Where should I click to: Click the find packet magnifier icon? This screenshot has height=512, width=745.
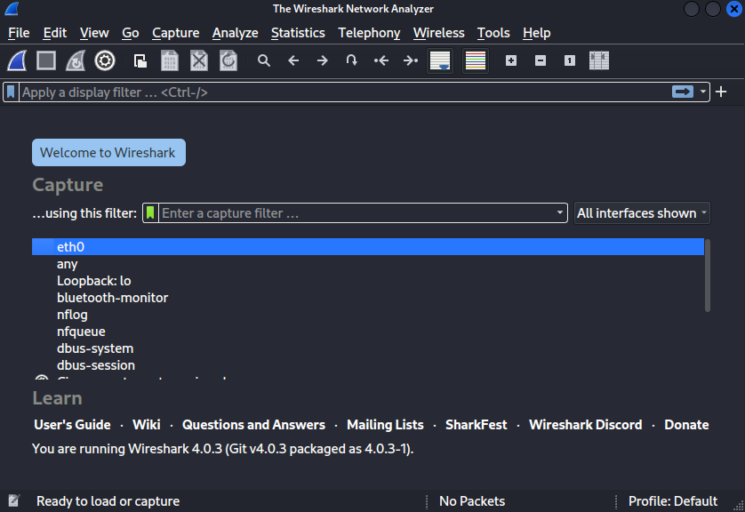pos(264,60)
